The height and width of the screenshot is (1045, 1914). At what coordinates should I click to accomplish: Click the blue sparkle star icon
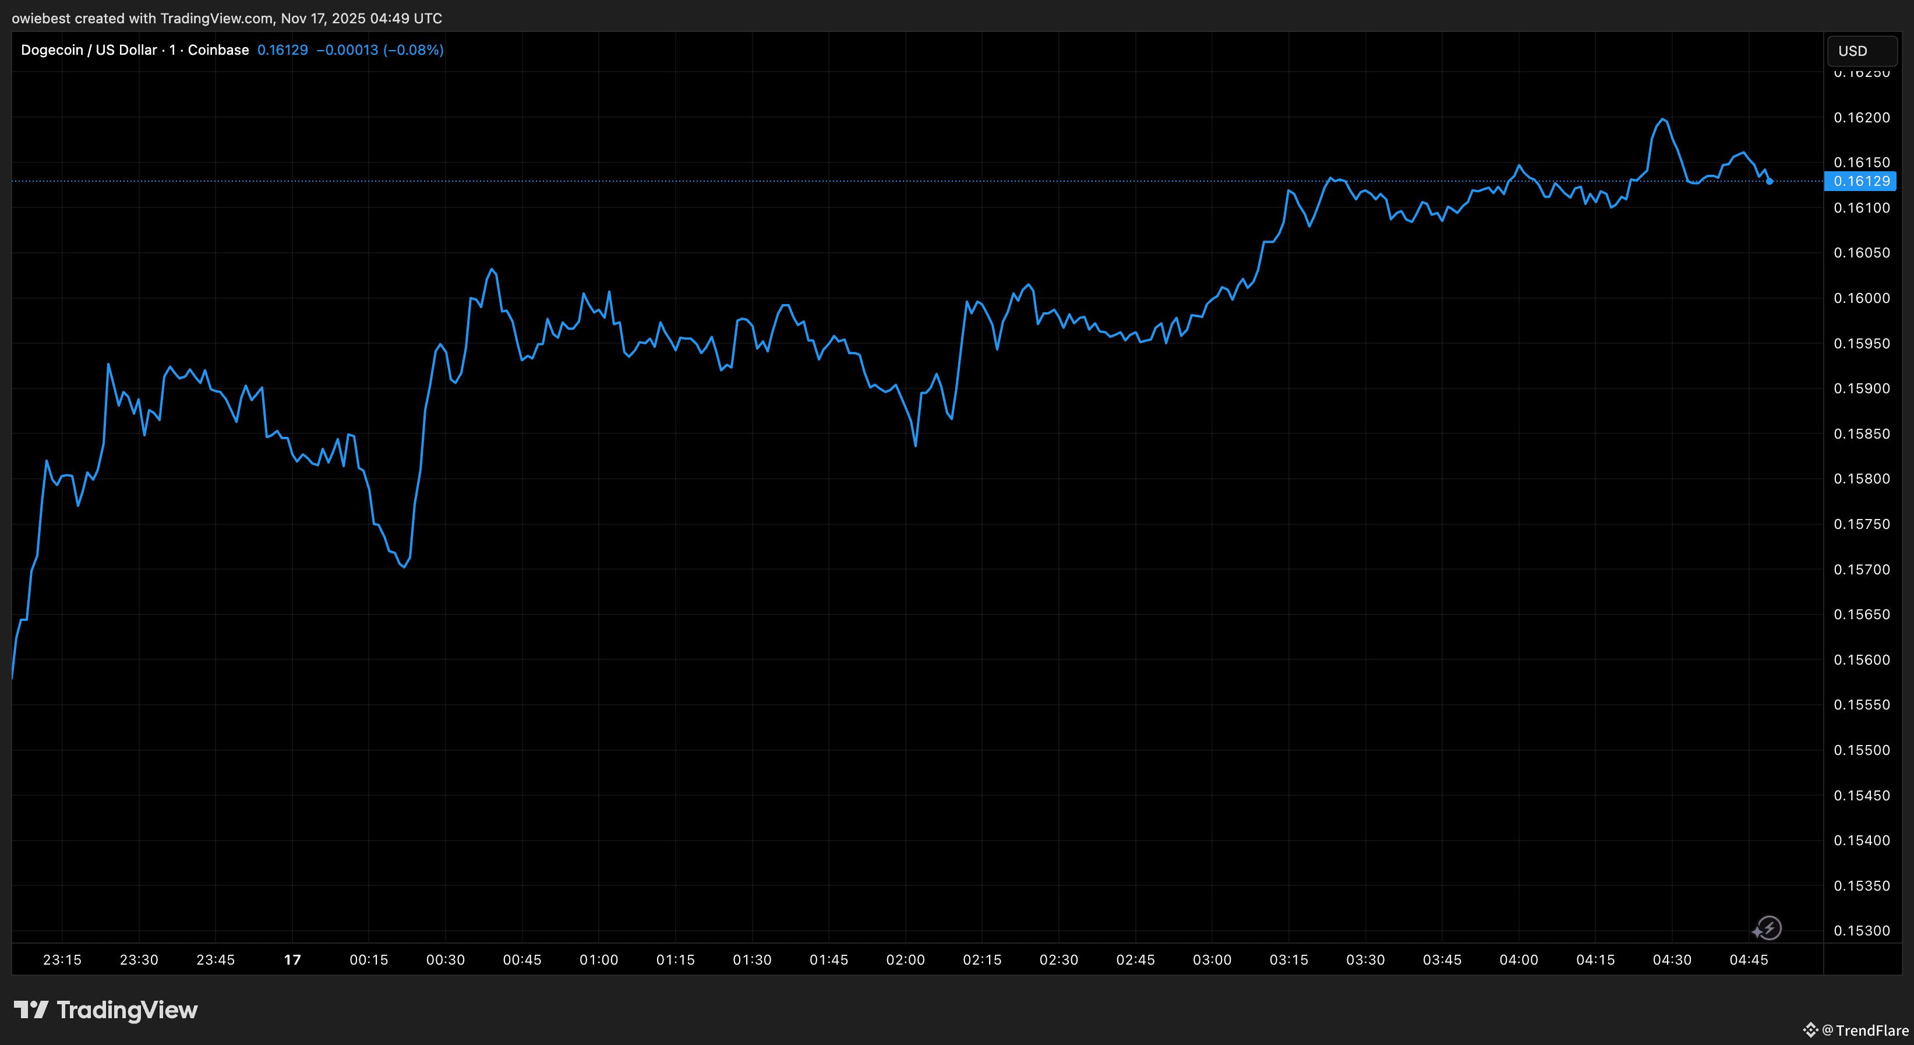1757,932
